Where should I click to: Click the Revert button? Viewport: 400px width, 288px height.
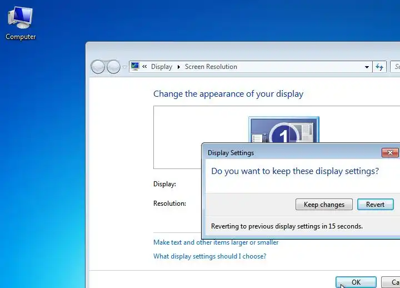(x=375, y=205)
